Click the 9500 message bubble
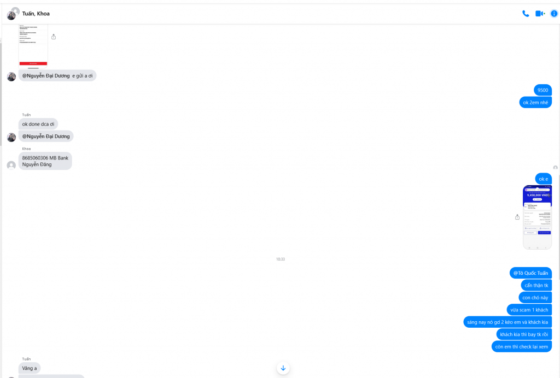 pyautogui.click(x=542, y=90)
